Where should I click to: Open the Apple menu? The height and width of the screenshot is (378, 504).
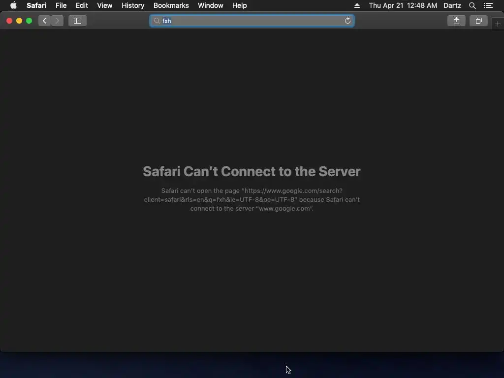point(13,5)
